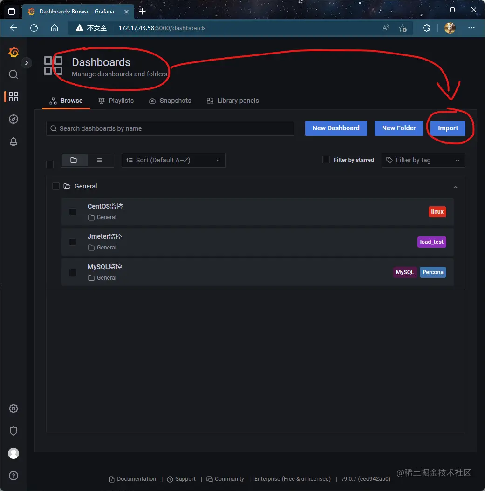
Task: Click the Read aloud icon in address bar
Action: point(386,28)
